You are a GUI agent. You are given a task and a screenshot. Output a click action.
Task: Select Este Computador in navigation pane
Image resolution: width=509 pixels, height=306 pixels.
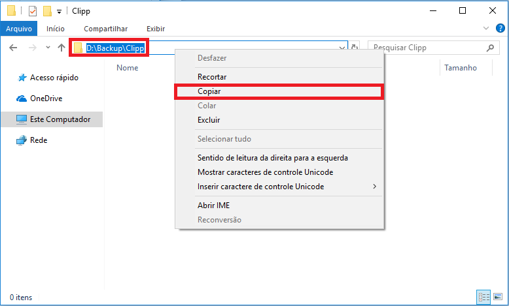click(x=60, y=119)
